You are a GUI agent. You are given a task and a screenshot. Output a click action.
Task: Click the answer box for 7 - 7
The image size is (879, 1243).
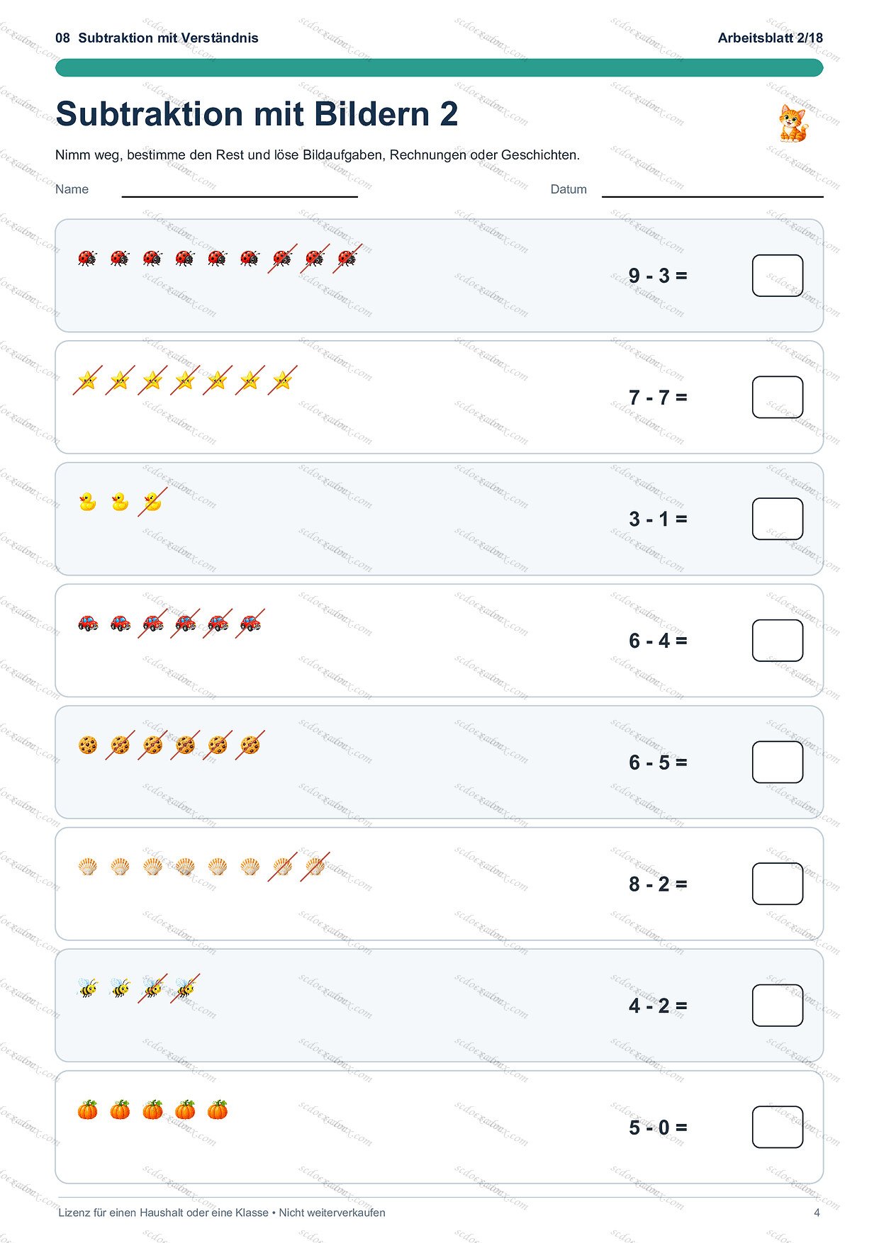coord(778,398)
